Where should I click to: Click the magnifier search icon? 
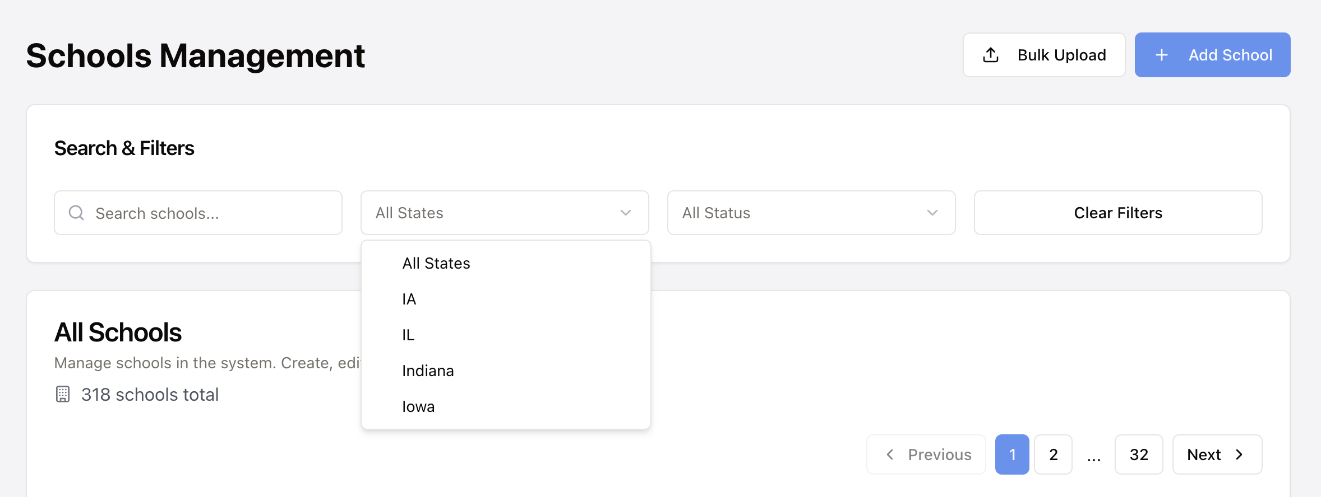pyautogui.click(x=76, y=213)
